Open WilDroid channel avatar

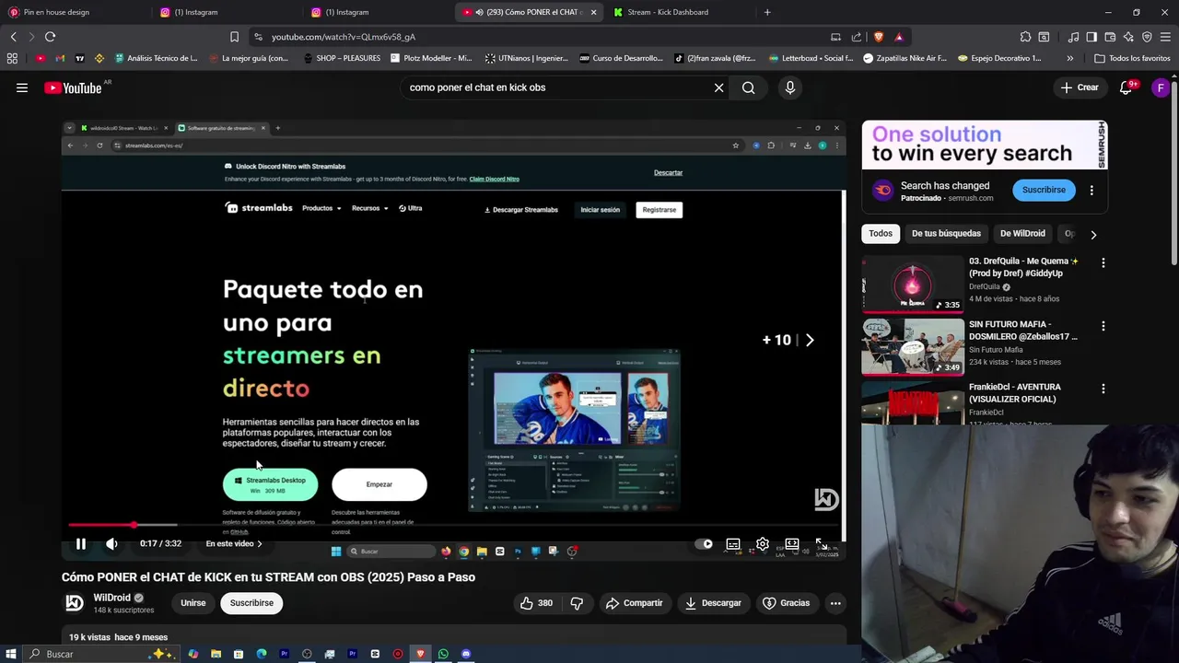pyautogui.click(x=75, y=603)
